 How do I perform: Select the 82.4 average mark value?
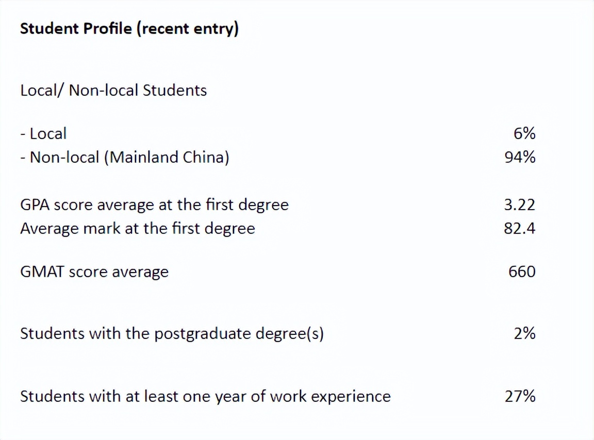click(520, 228)
